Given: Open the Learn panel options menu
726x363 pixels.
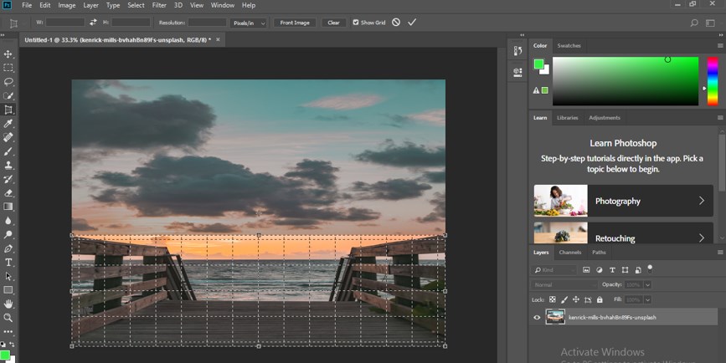Looking at the screenshot, I should (x=720, y=118).
